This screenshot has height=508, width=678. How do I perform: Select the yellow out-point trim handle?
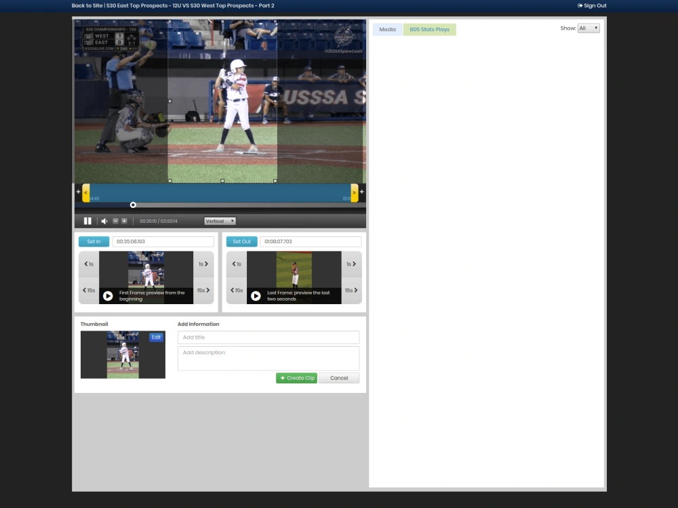pos(354,192)
